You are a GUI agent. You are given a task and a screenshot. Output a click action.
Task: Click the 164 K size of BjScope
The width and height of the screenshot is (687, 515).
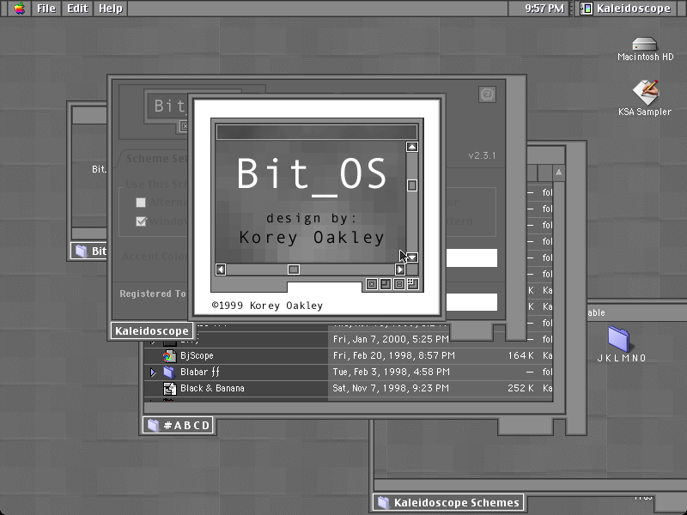pyautogui.click(x=520, y=355)
